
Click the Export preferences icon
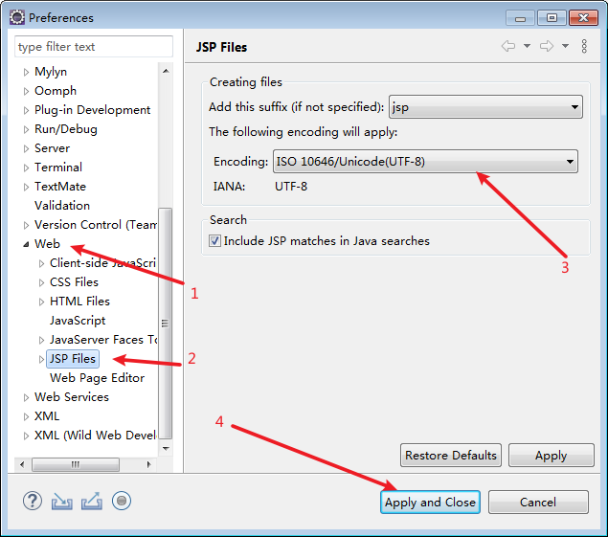[92, 501]
